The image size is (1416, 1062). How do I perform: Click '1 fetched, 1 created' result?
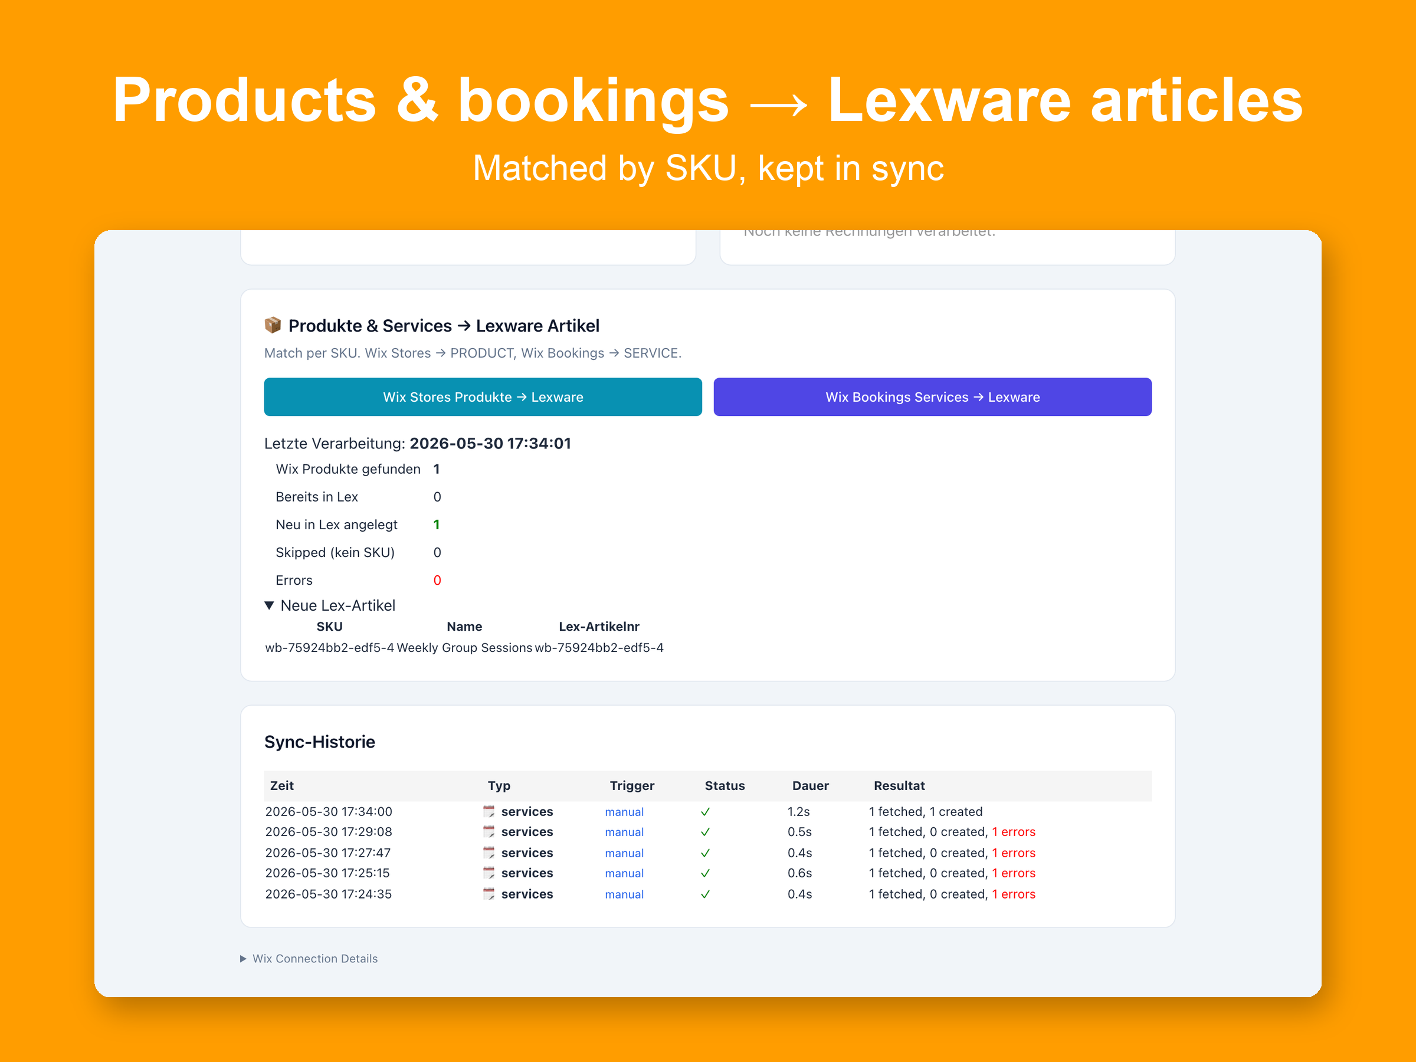(x=926, y=812)
